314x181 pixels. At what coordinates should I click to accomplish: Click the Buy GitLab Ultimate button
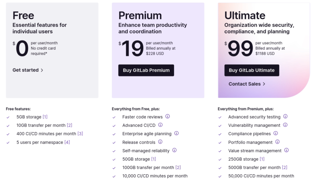pyautogui.click(x=252, y=70)
